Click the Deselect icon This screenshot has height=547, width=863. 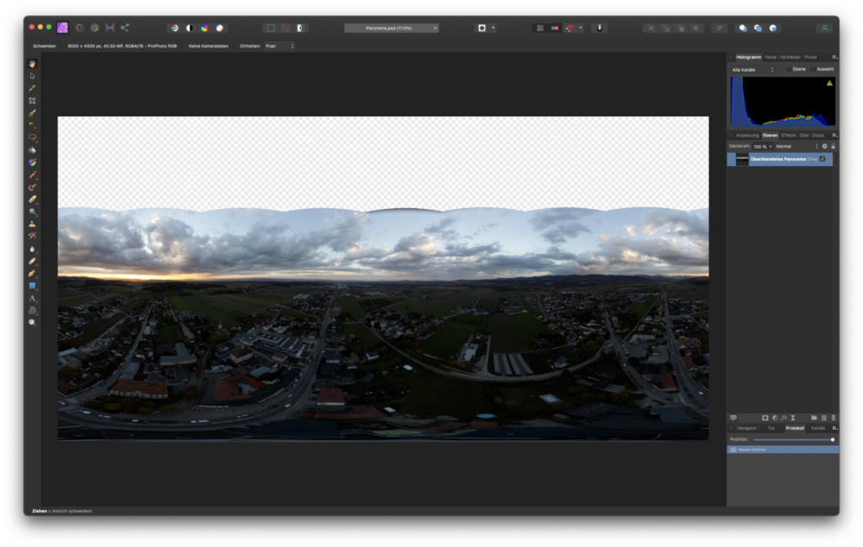286,28
